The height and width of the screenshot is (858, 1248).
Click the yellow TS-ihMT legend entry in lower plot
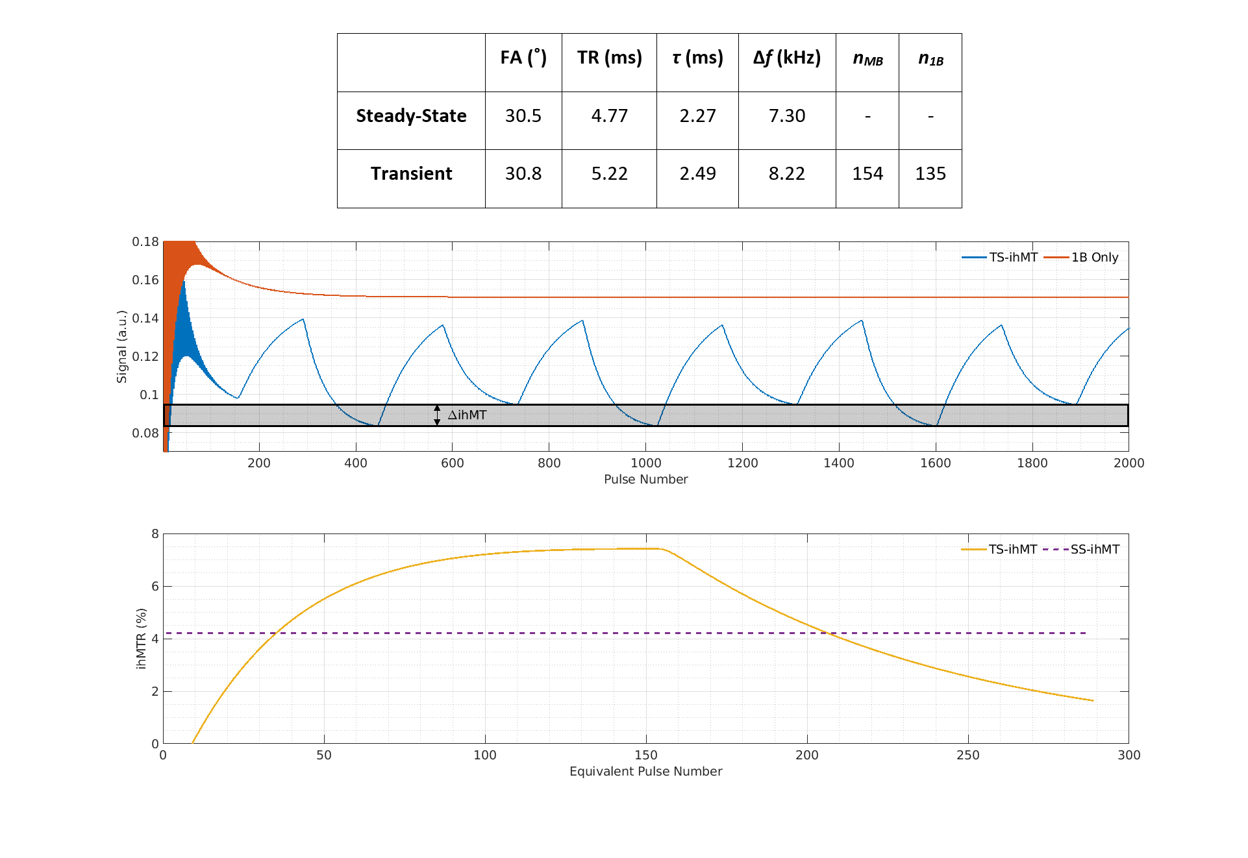pos(1012,550)
